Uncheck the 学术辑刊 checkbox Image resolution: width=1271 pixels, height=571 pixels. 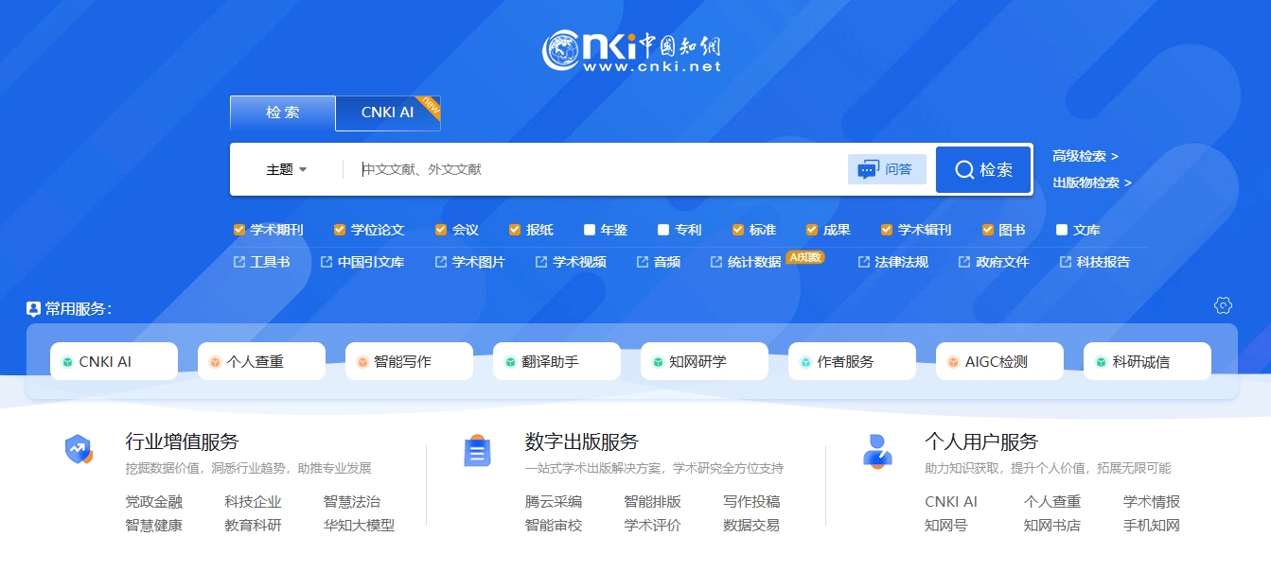coord(887,230)
